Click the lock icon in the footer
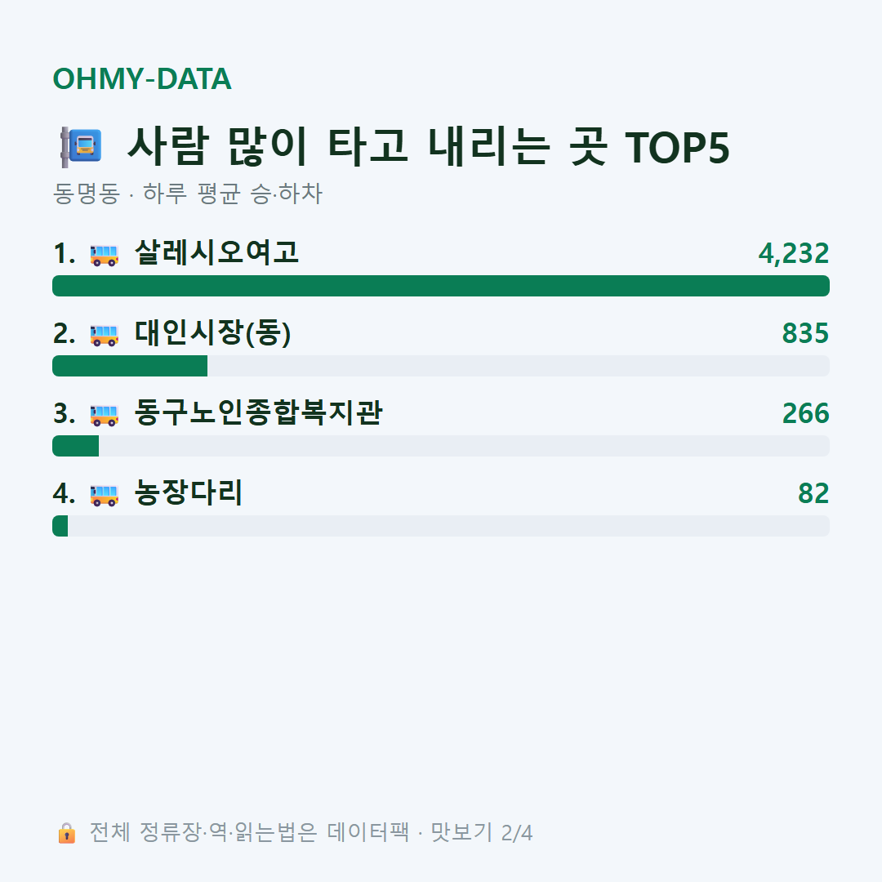This screenshot has height=882, width=882. click(66, 833)
